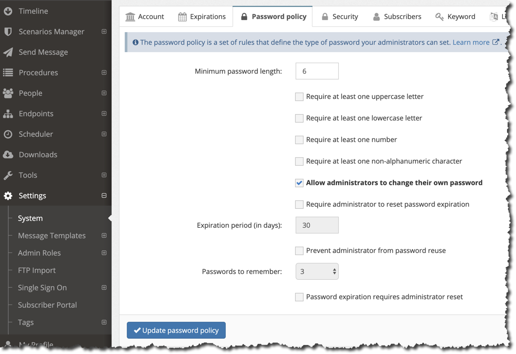Expand the Endpoints submenu
The height and width of the screenshot is (354, 516).
[x=104, y=114]
